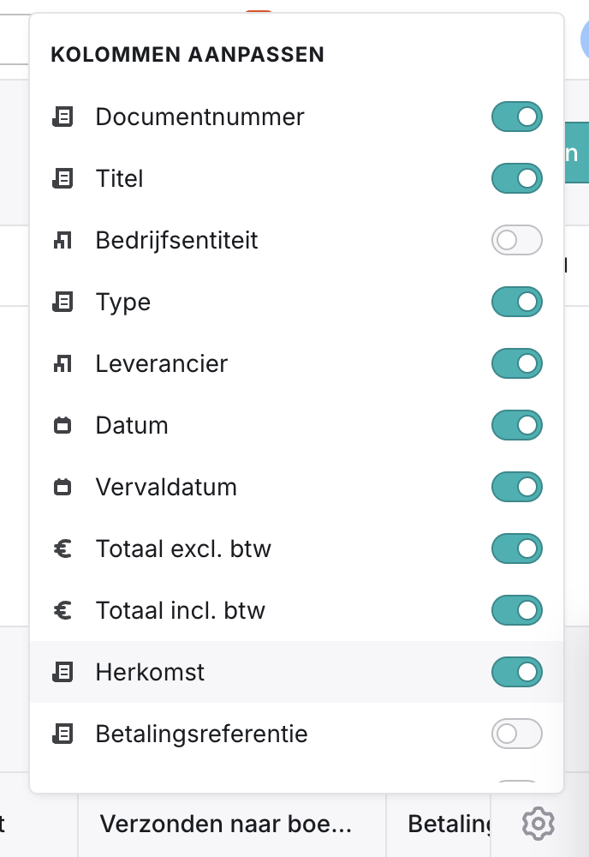Disable the Documentnummer column toggle
This screenshot has width=589, height=857.
pos(516,117)
